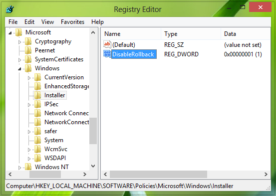
Task: Click the Registry Editor app icon in title bar
Action: [x=10, y=9]
